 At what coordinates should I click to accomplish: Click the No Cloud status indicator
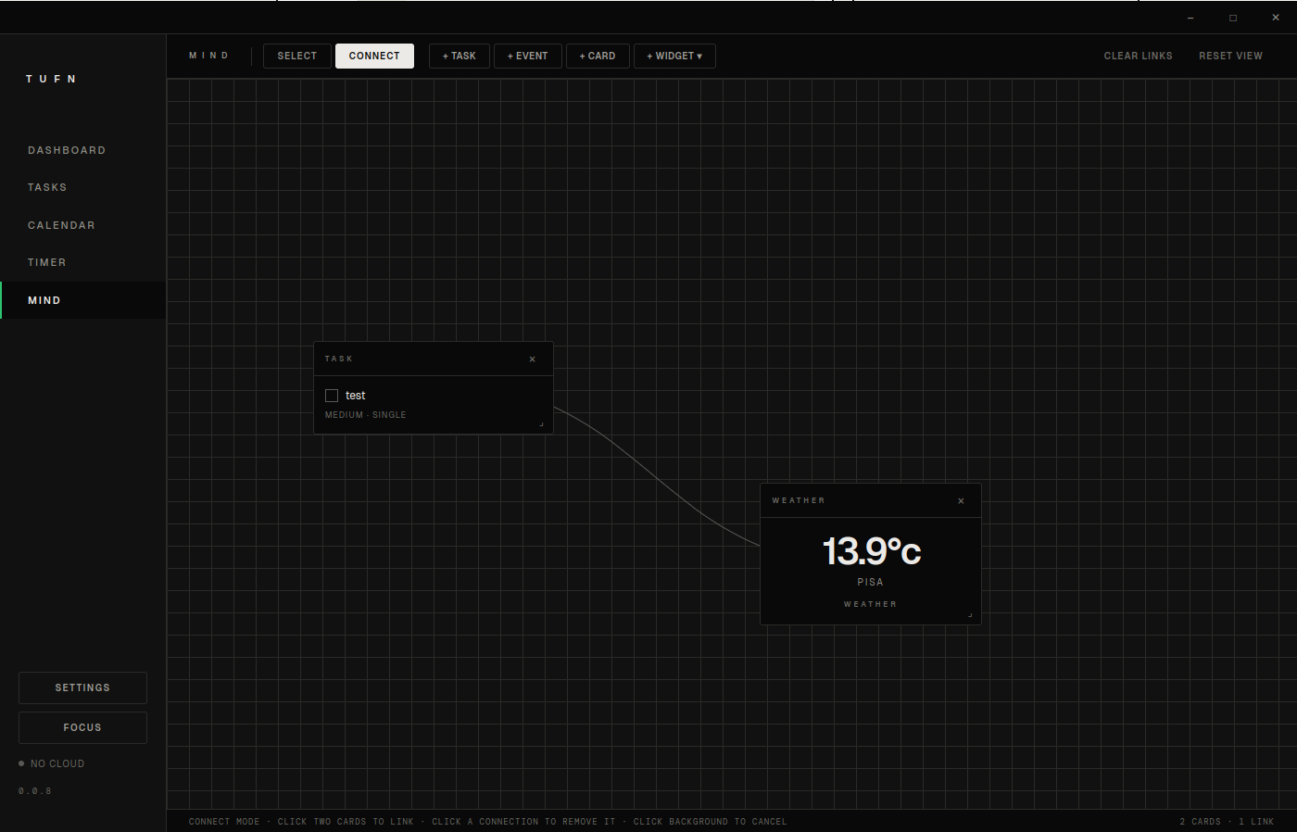[x=52, y=763]
